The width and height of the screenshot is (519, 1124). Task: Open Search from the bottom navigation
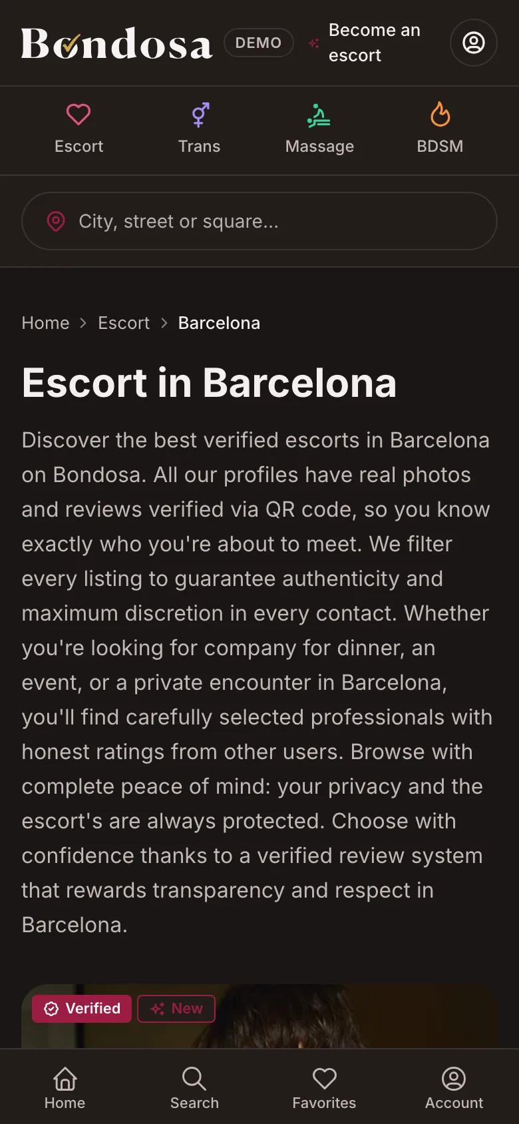point(194,1087)
